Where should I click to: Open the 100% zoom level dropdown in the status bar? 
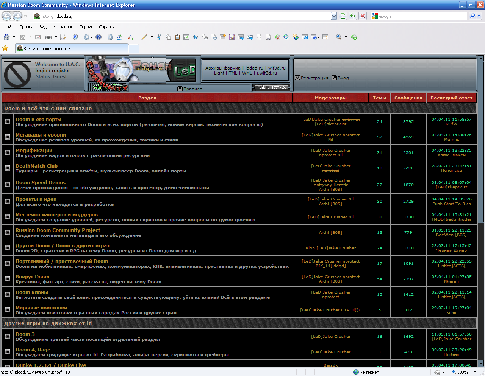click(475, 372)
